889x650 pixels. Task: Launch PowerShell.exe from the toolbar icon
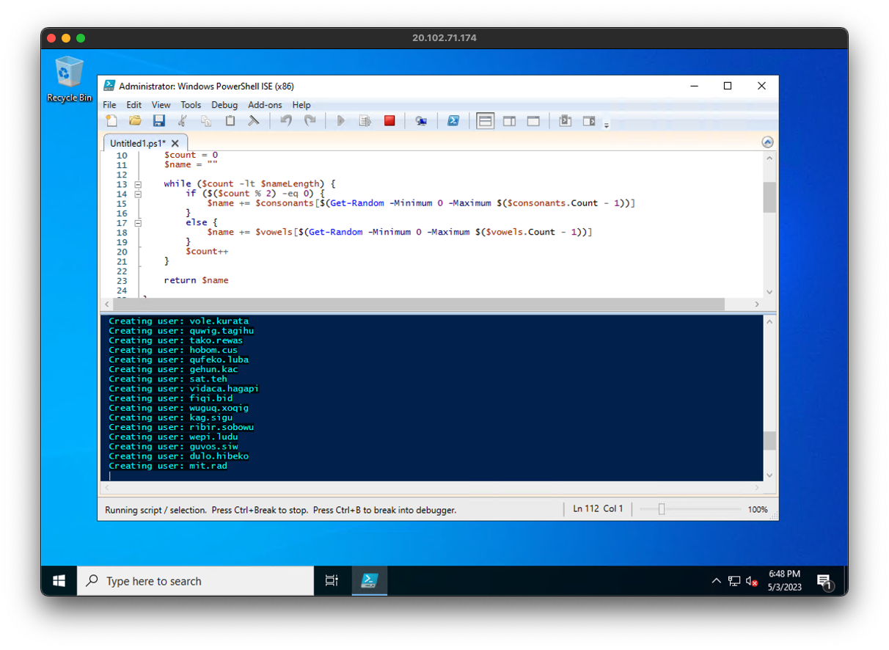tap(453, 120)
